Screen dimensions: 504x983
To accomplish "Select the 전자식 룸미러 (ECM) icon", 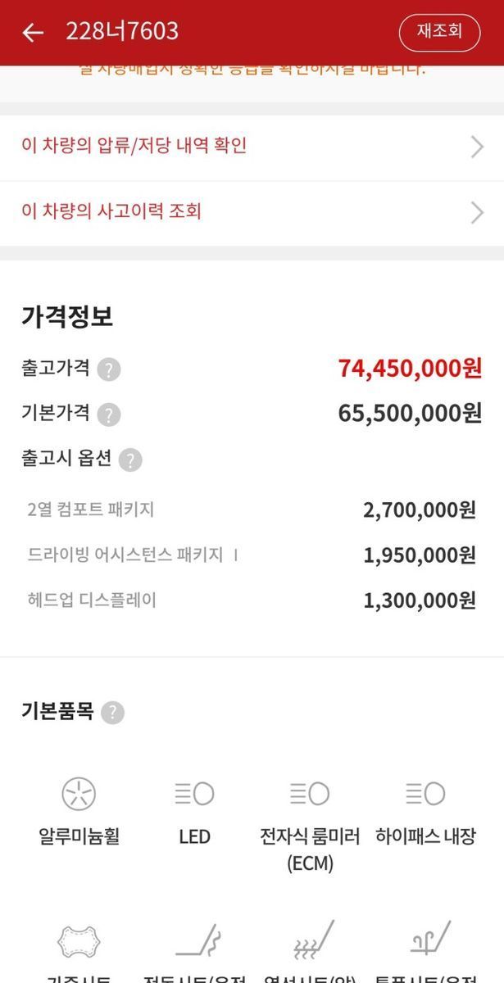I will 310,793.
